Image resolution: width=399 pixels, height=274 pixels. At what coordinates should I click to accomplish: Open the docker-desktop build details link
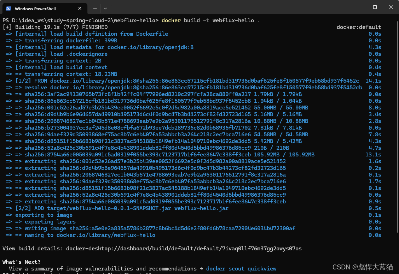pos(184,248)
